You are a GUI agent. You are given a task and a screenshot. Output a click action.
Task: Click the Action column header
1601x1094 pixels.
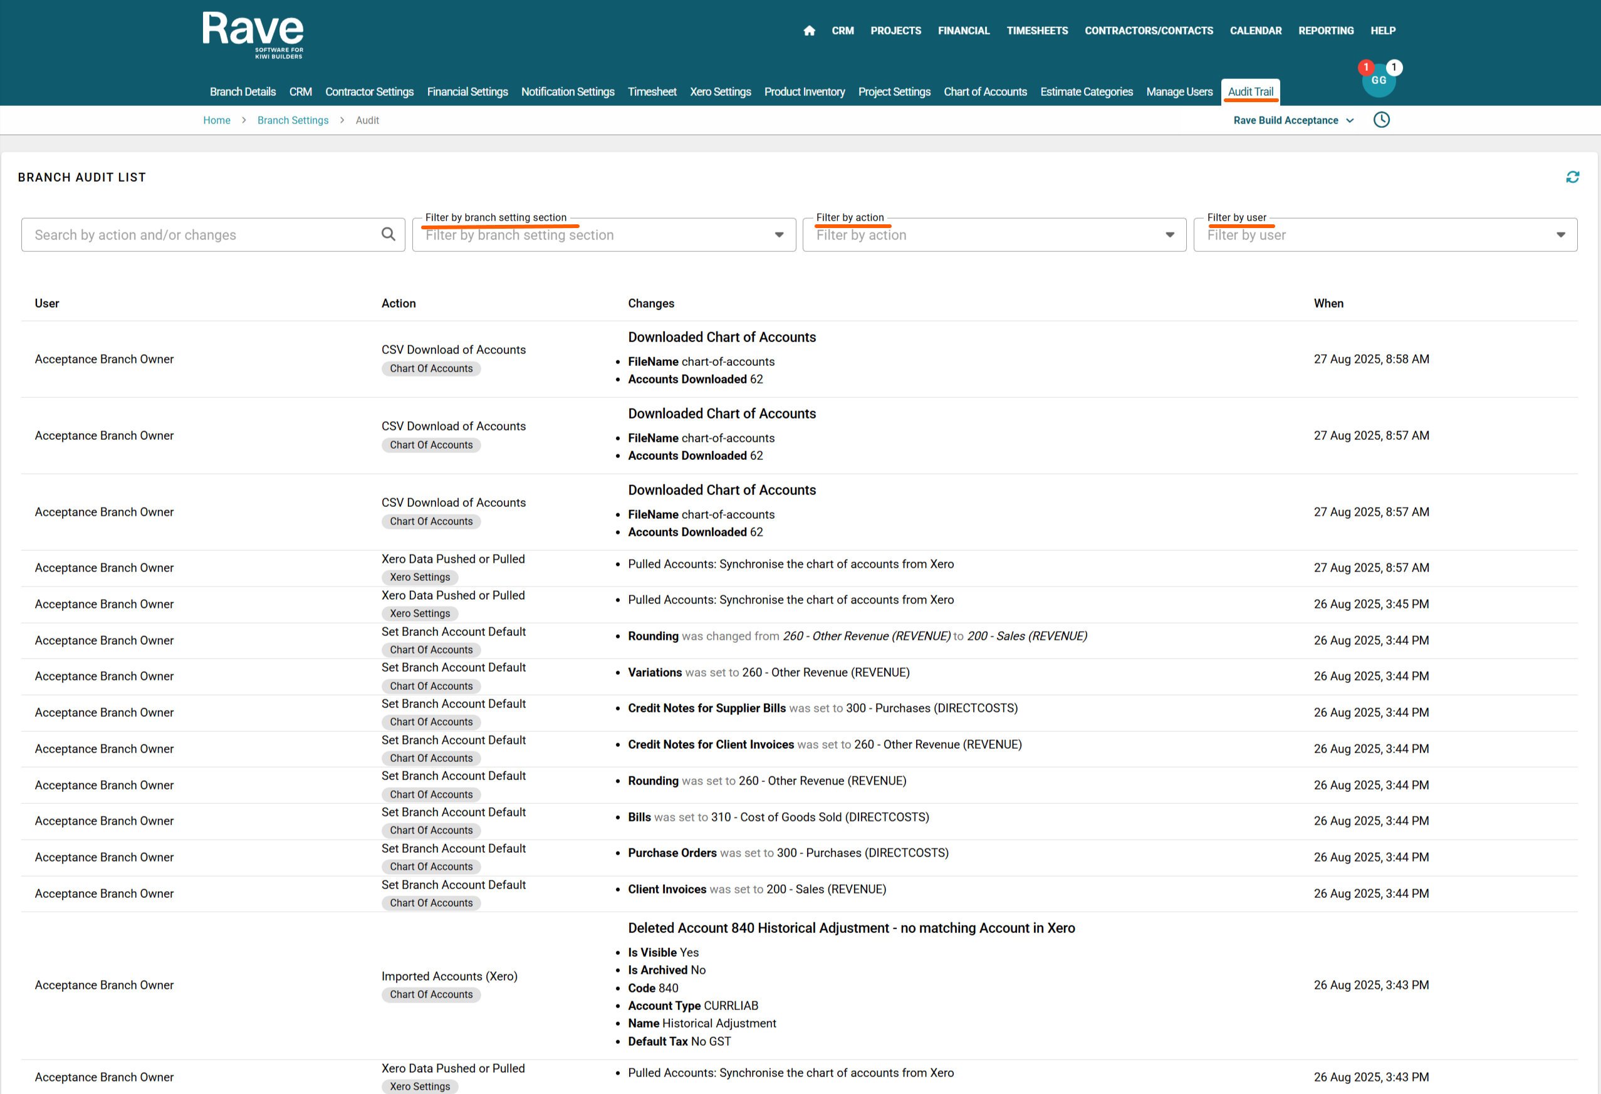398,303
